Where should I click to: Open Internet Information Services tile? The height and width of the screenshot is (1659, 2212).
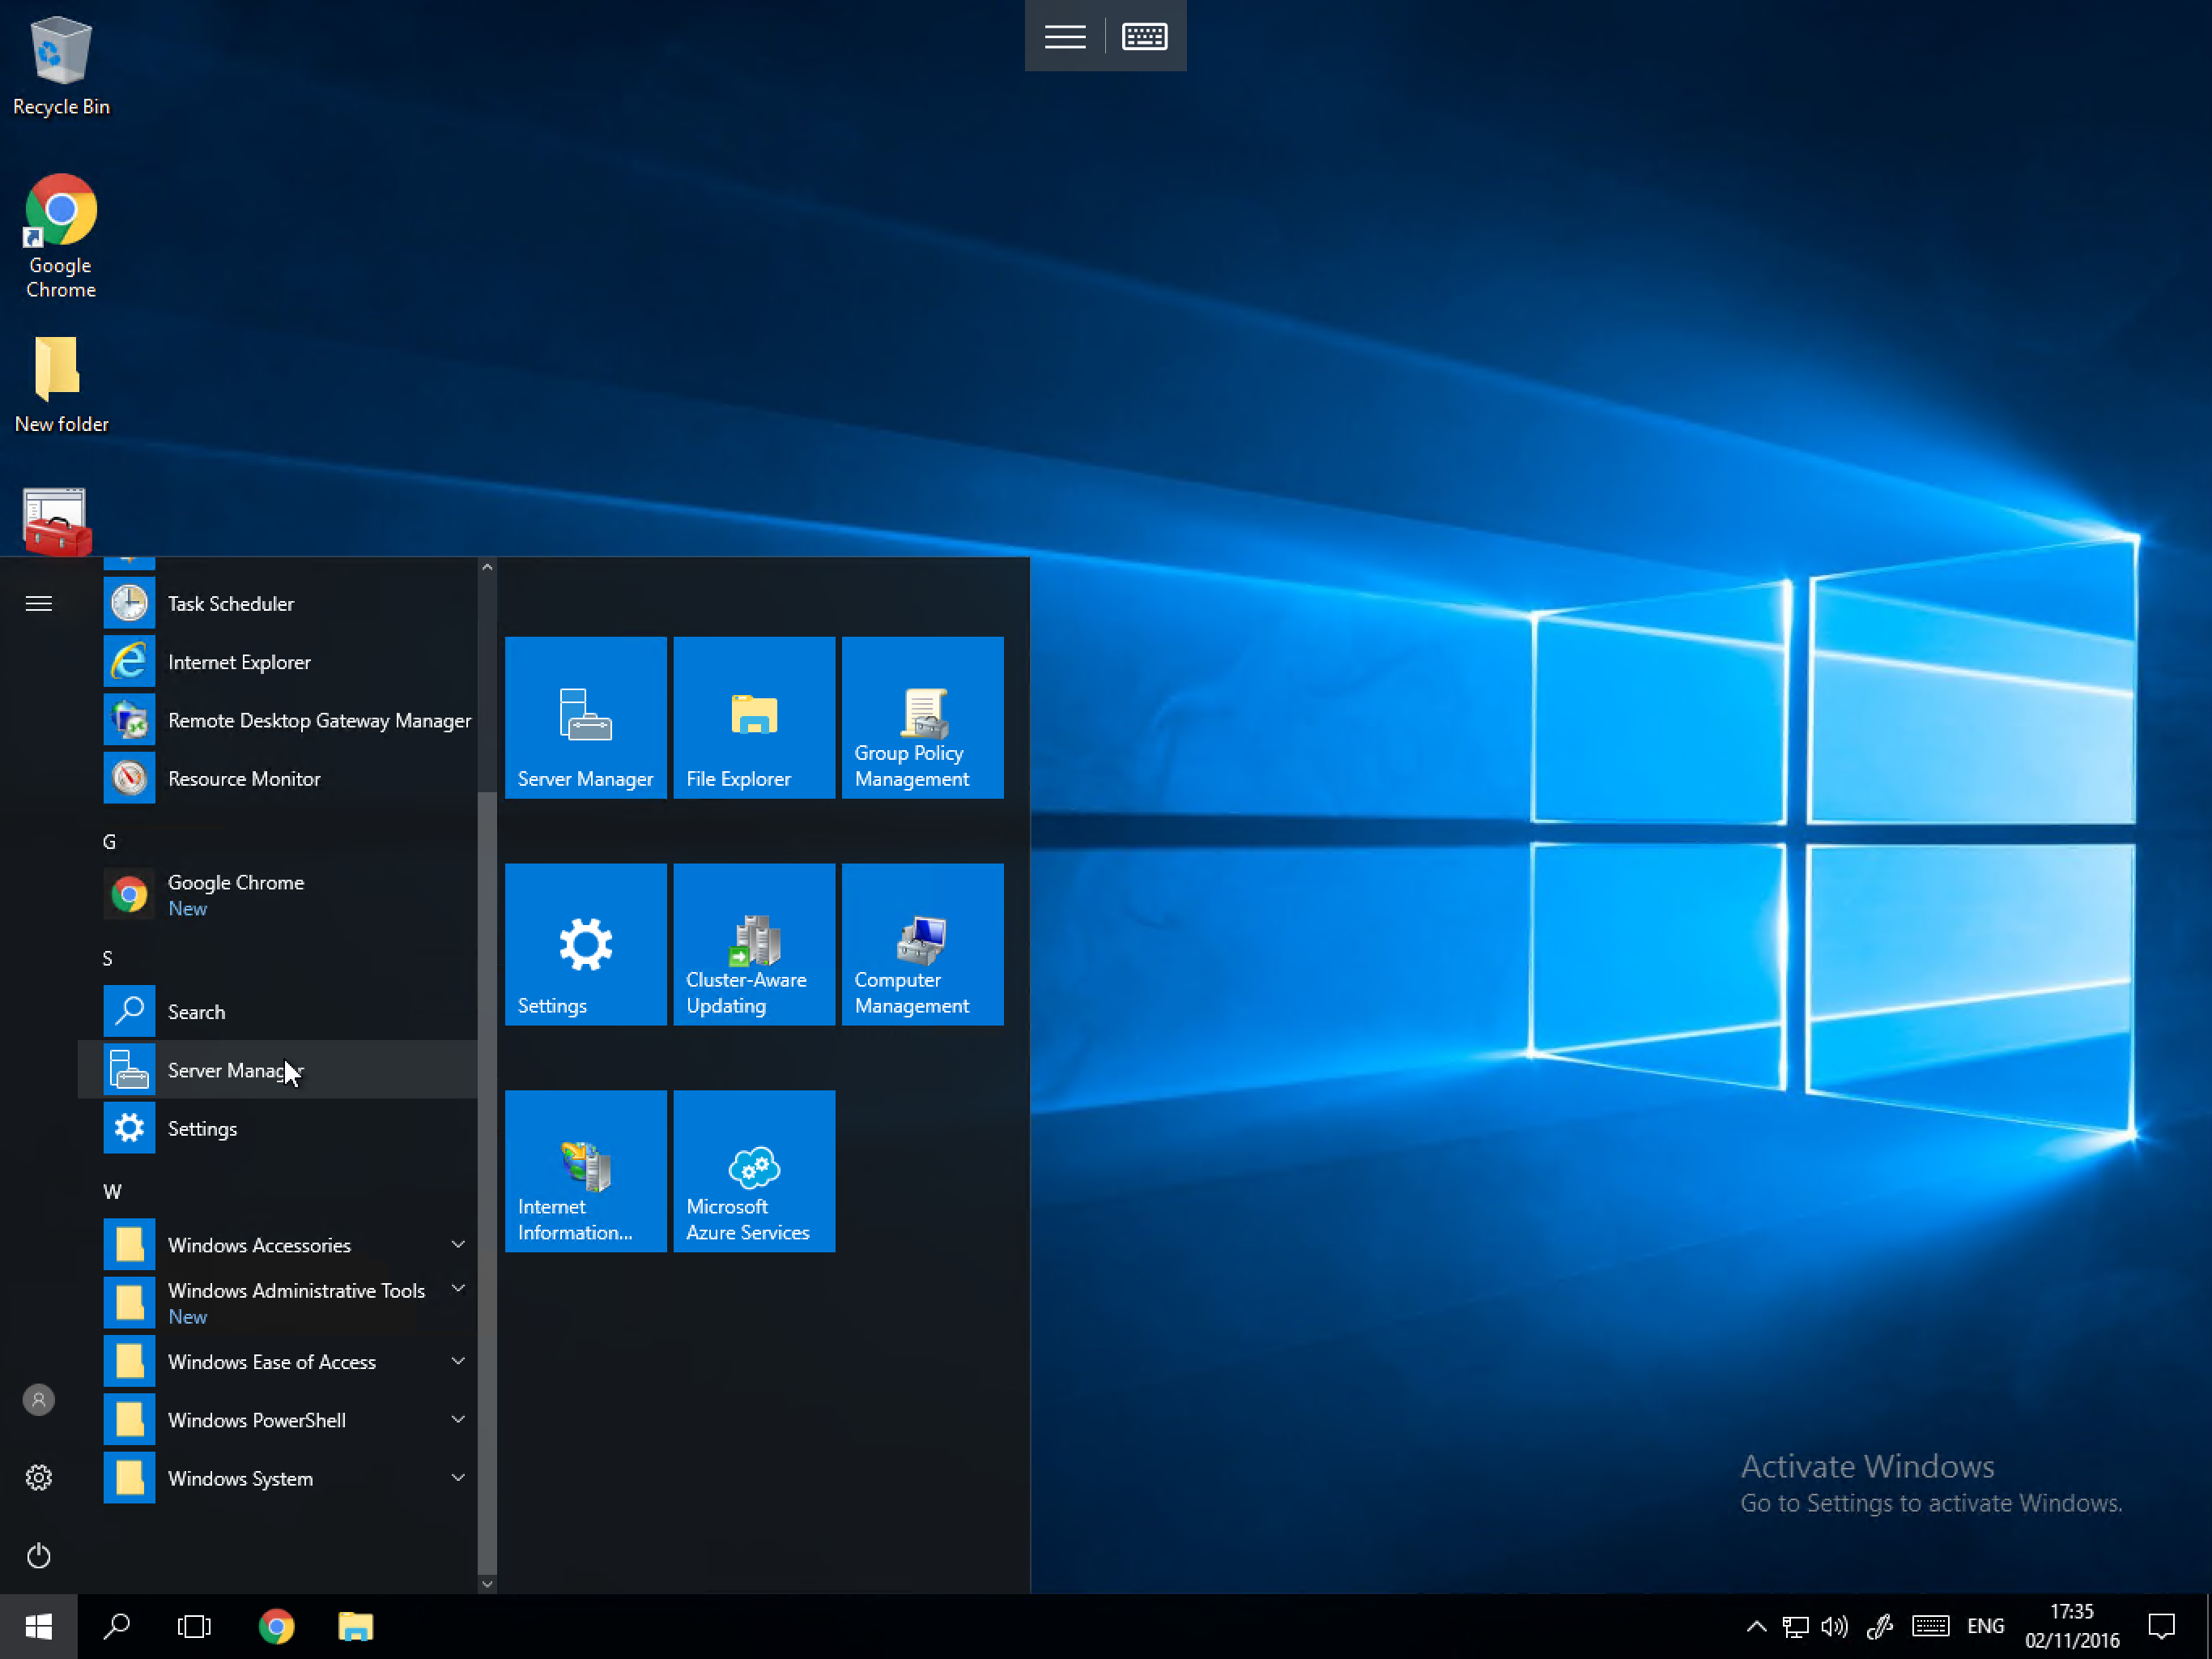585,1171
